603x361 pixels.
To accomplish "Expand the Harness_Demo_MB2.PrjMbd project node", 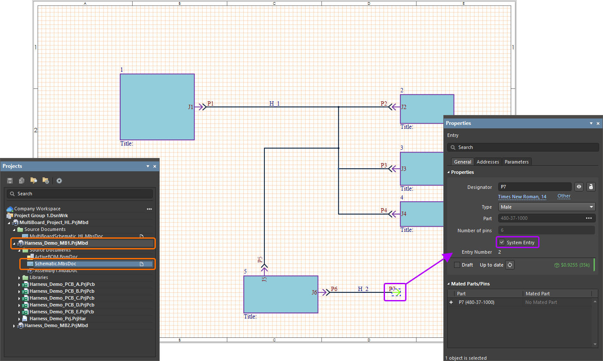I will (x=14, y=326).
